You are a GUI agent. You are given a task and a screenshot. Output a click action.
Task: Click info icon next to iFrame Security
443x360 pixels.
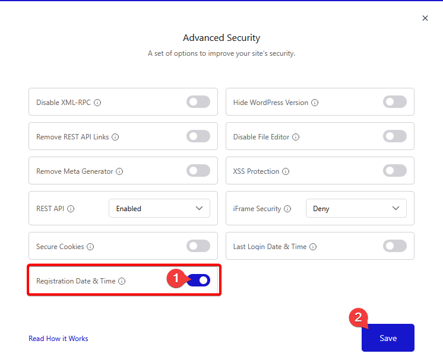point(287,209)
